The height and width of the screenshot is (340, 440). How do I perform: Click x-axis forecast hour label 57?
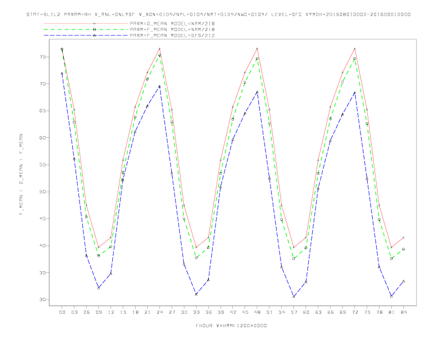tap(294, 312)
